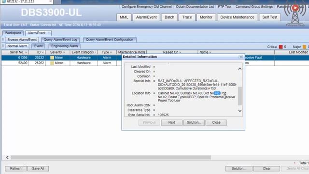
Task: Click Minor severity swatch in row 52490
Action: click(52, 63)
